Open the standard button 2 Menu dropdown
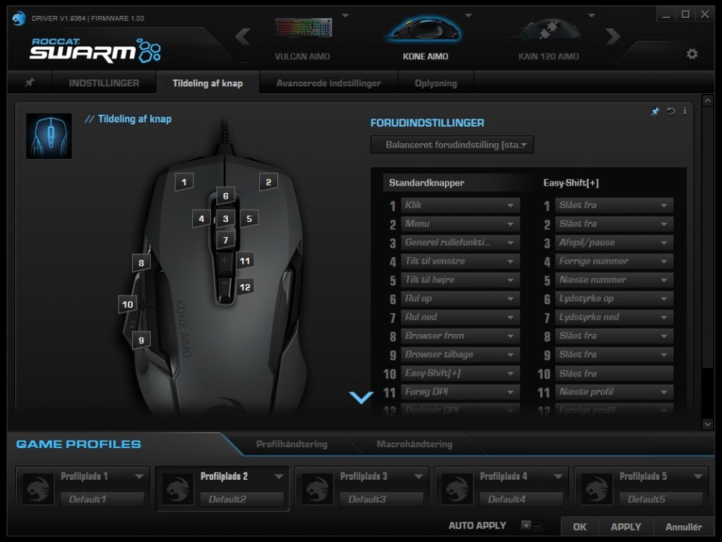722x542 pixels. point(460,224)
